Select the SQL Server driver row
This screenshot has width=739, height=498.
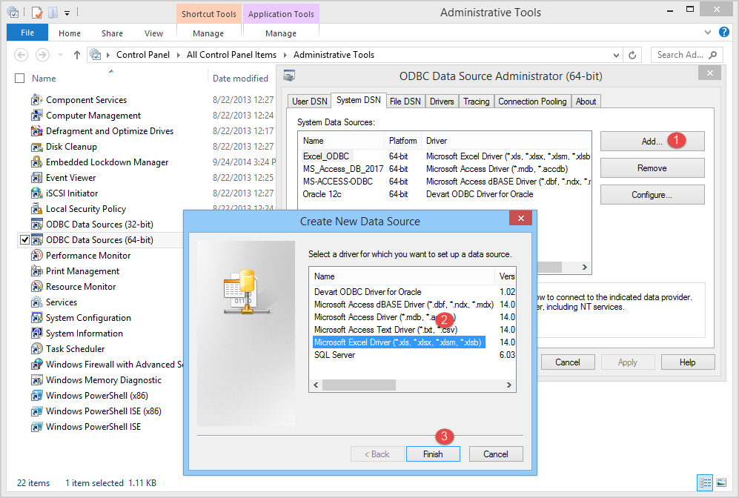pyautogui.click(x=412, y=355)
